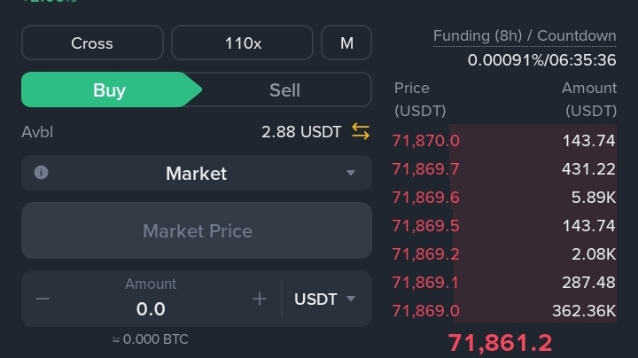Open the 110x leverage selector

point(242,43)
